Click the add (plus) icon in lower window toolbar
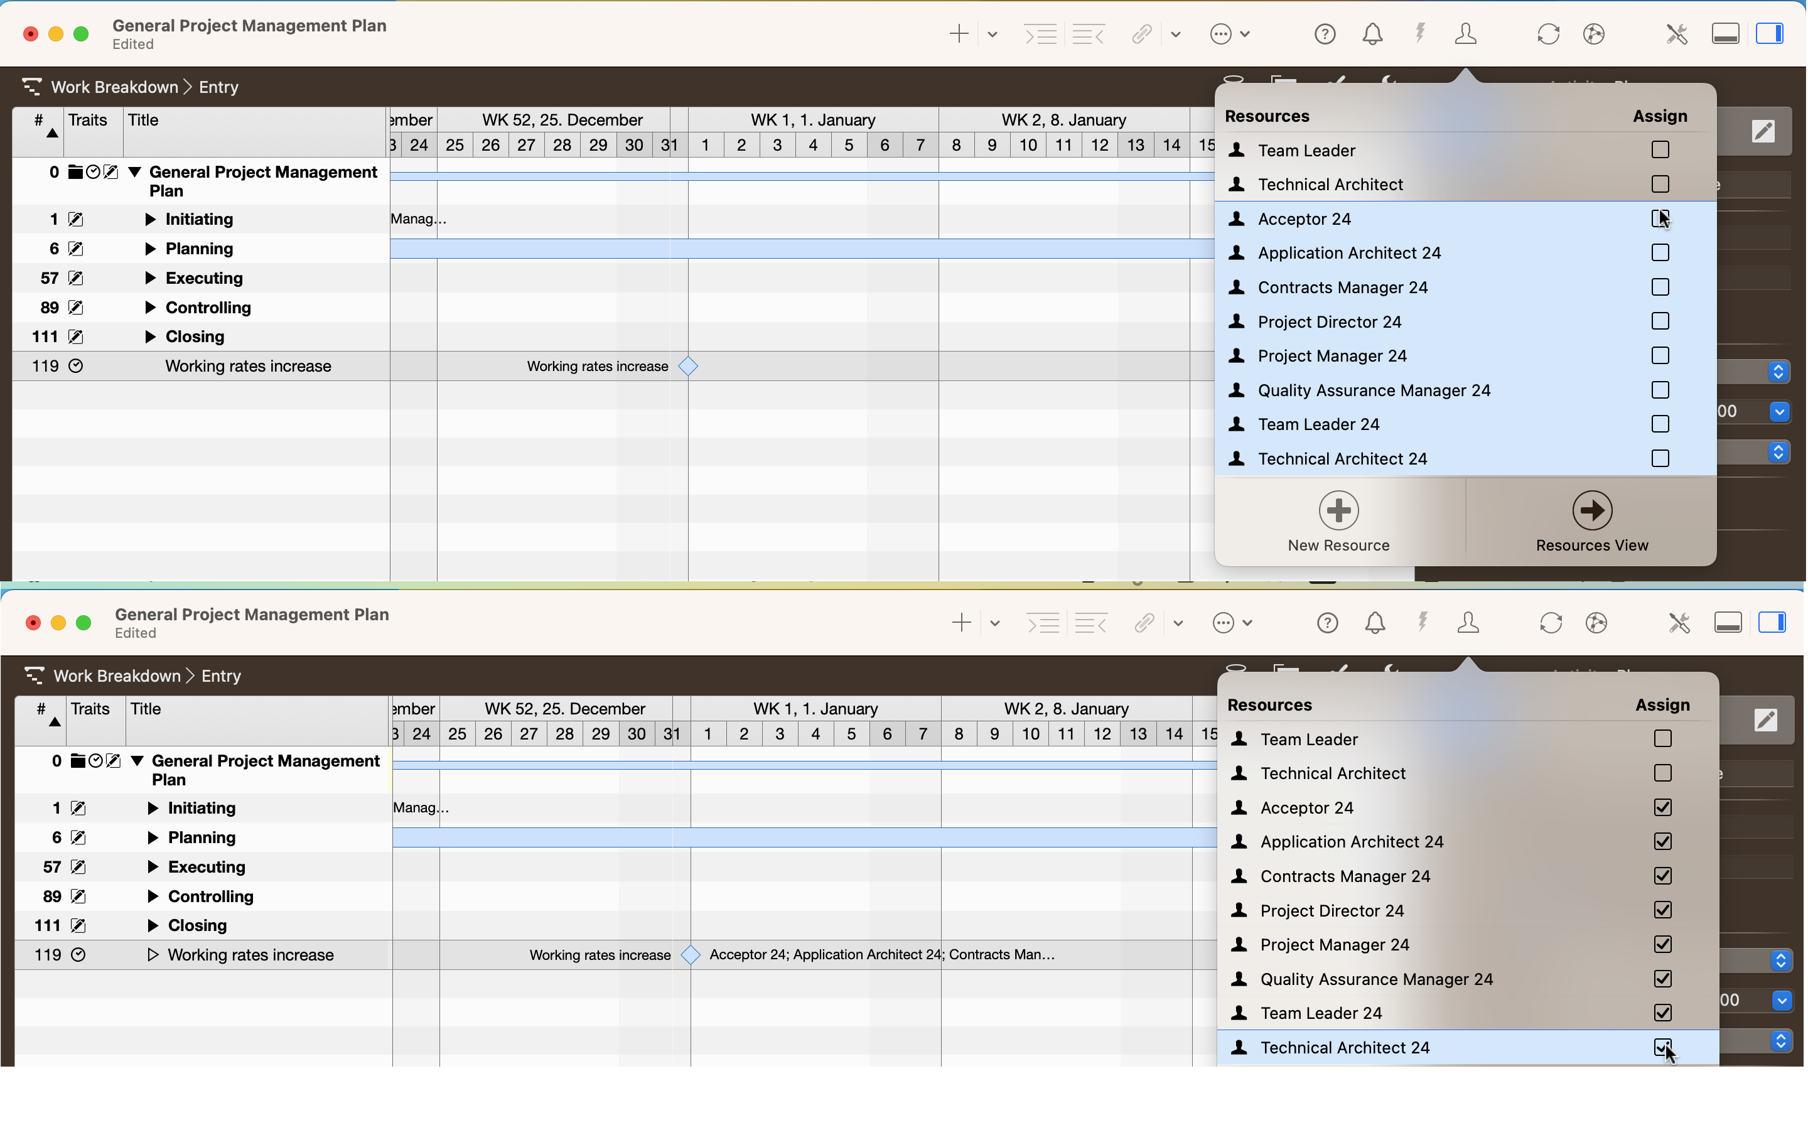Screen dimensions: 1808x1130 click(962, 623)
